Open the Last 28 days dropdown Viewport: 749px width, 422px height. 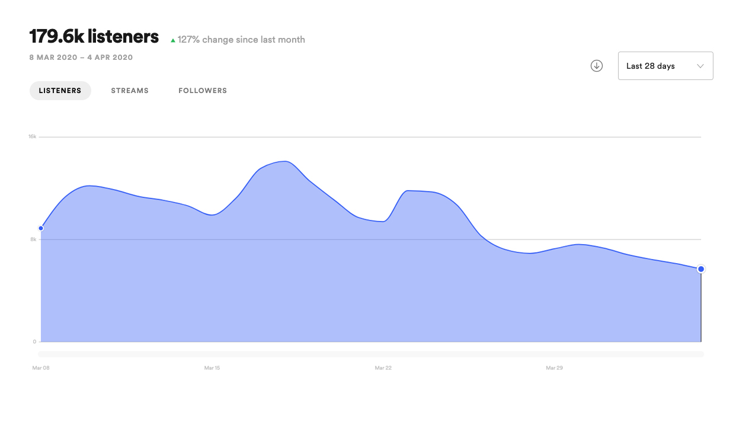pyautogui.click(x=665, y=66)
